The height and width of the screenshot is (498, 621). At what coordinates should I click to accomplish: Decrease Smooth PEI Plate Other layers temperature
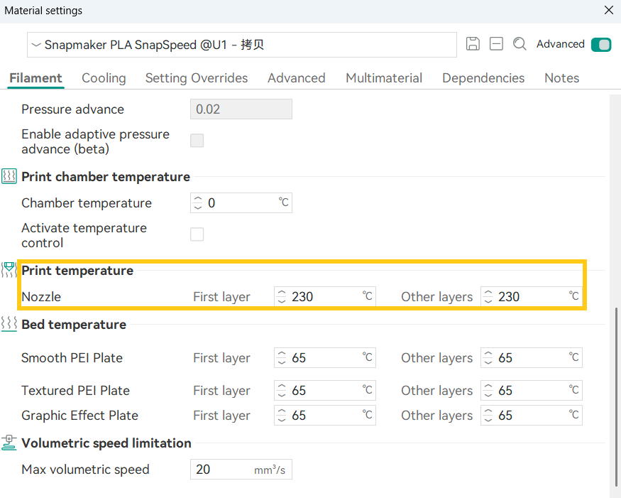(488, 362)
